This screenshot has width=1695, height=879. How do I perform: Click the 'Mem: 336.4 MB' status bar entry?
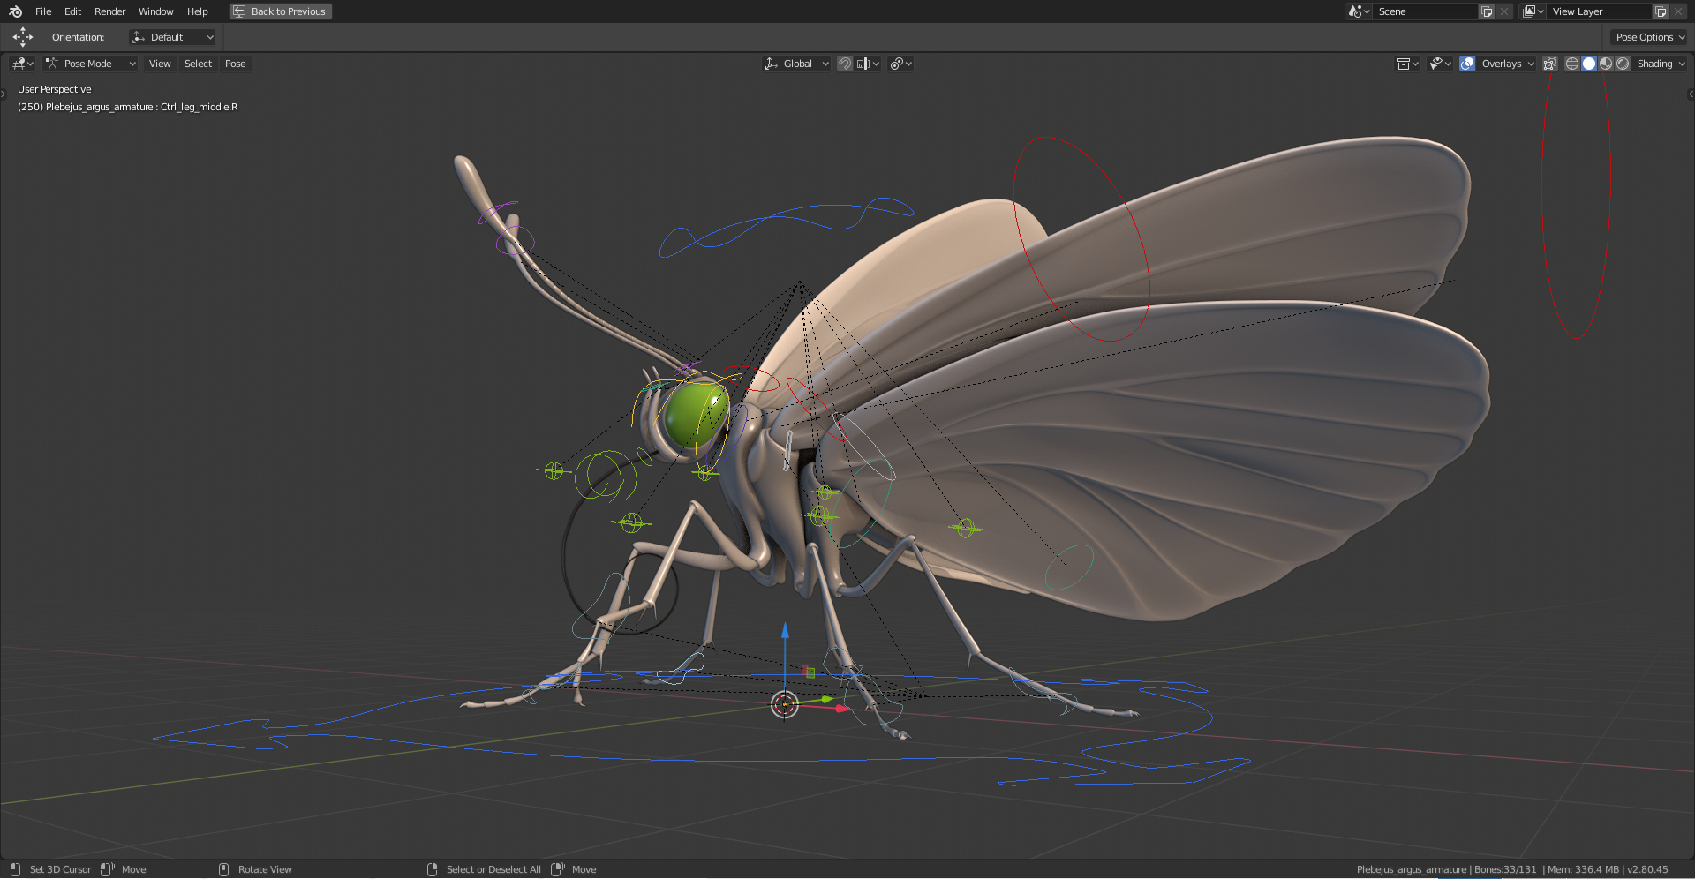1583,869
